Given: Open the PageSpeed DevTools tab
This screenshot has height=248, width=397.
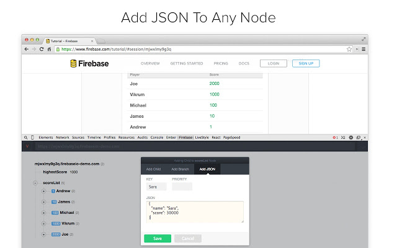Looking at the screenshot, I should [231, 138].
